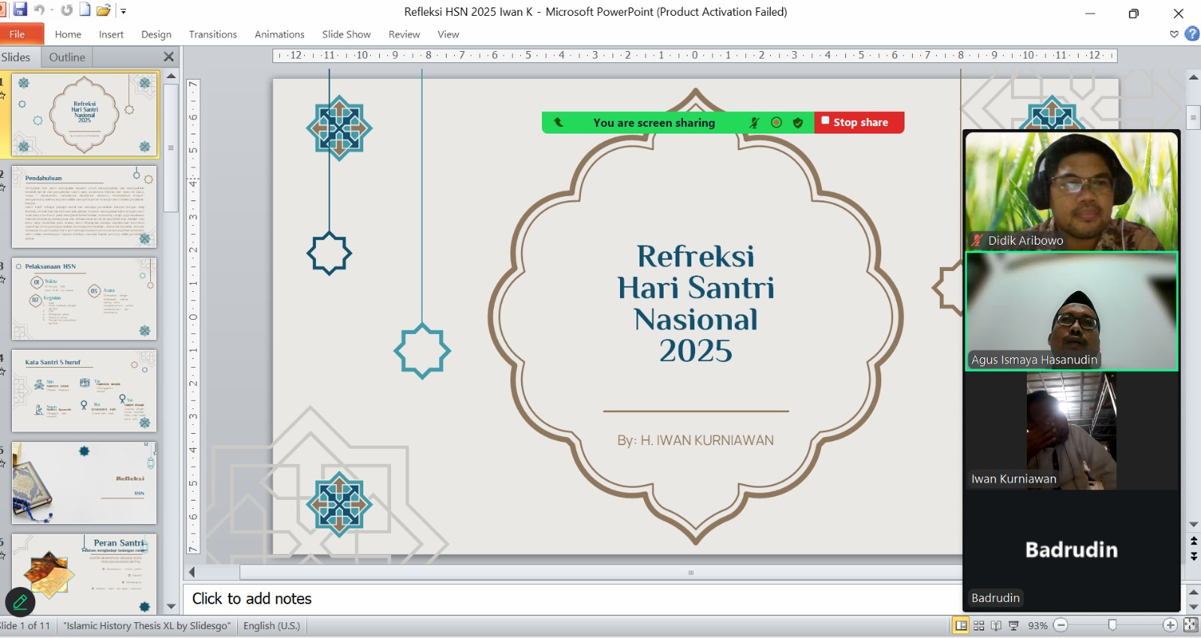Image resolution: width=1201 pixels, height=638 pixels.
Task: Click the green phone icon in sharing bar
Action: (x=558, y=122)
